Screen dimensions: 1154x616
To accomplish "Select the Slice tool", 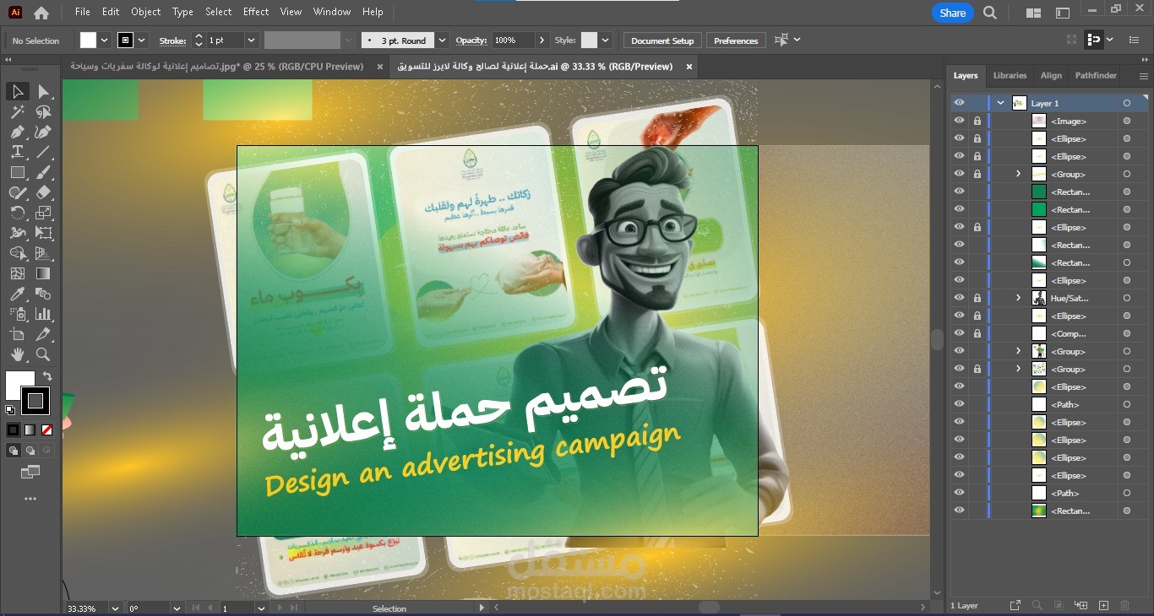I will [44, 334].
